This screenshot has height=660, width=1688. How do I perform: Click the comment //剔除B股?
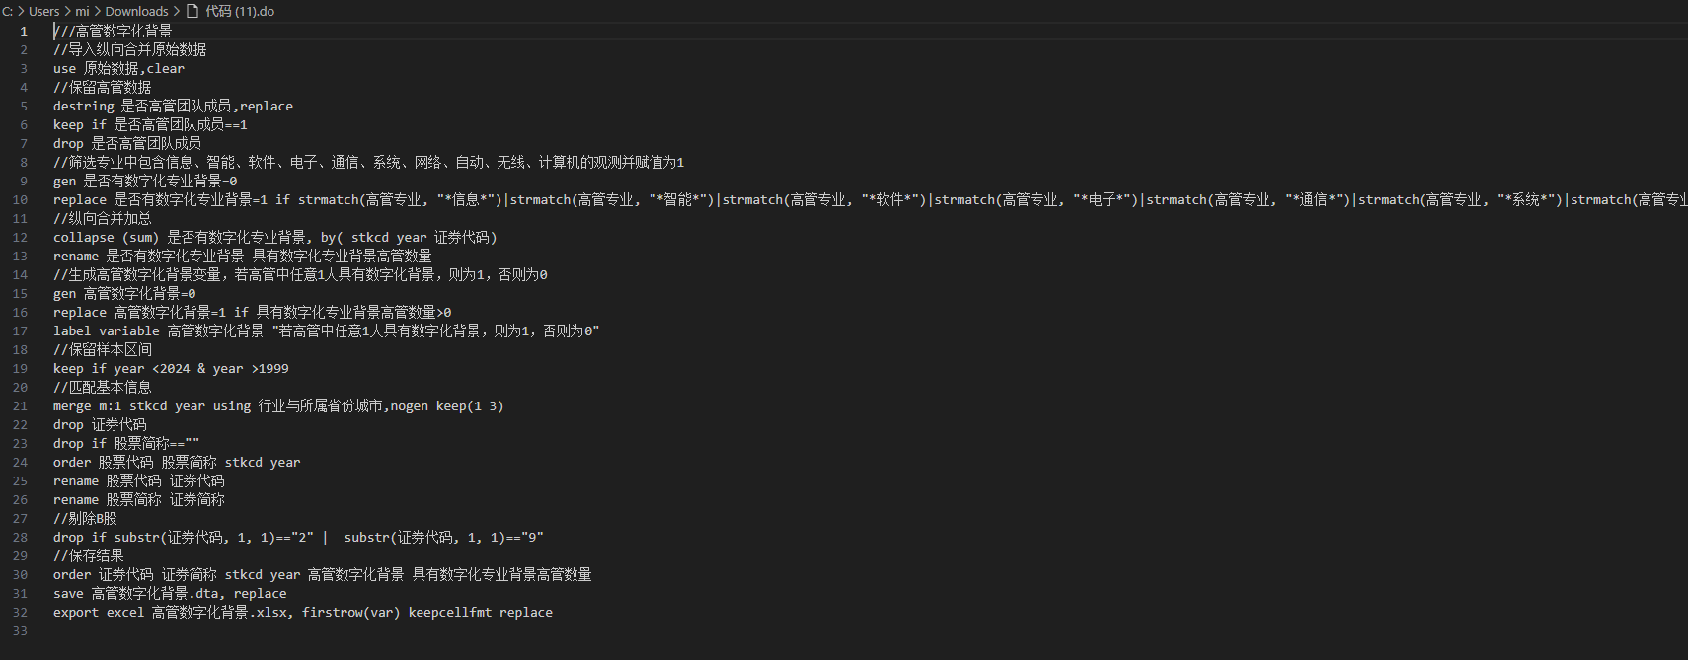click(85, 518)
